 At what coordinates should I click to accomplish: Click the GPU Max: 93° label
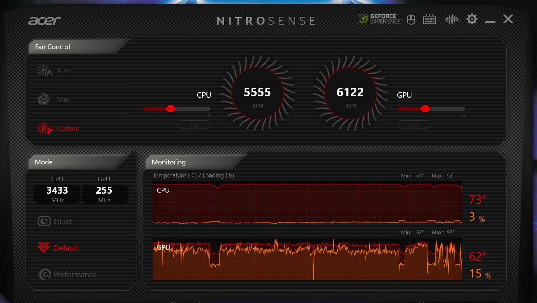443,232
